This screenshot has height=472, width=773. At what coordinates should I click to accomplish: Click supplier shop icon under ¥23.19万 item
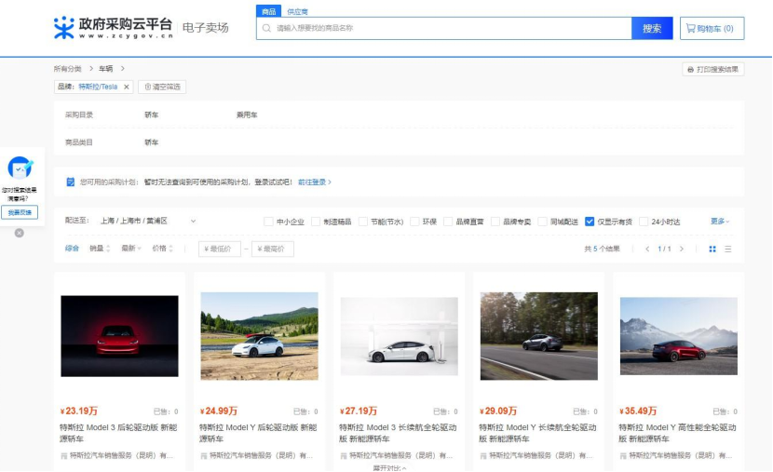(x=63, y=456)
